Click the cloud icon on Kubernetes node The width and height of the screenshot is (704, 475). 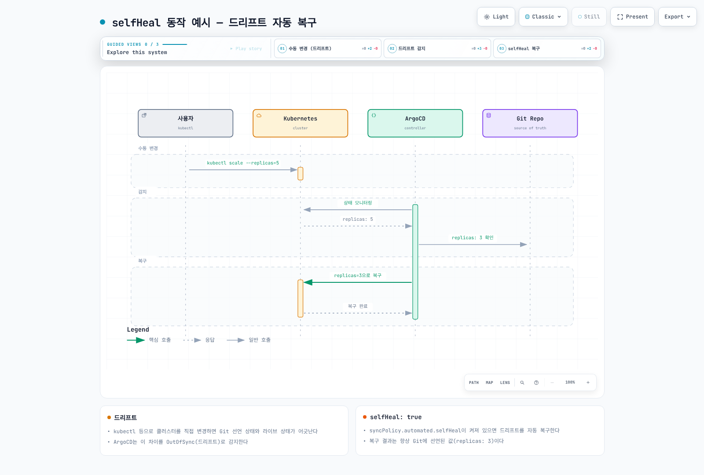[x=259, y=115]
